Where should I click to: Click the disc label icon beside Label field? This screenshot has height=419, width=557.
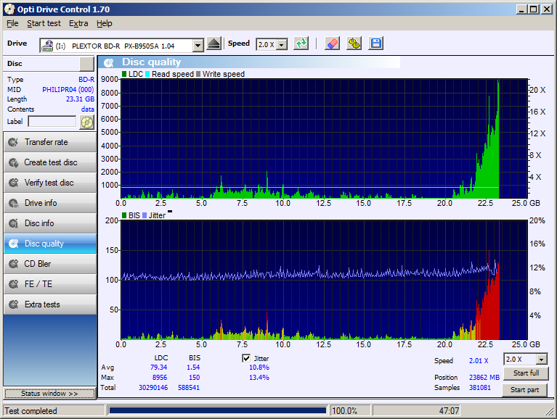[86, 123]
